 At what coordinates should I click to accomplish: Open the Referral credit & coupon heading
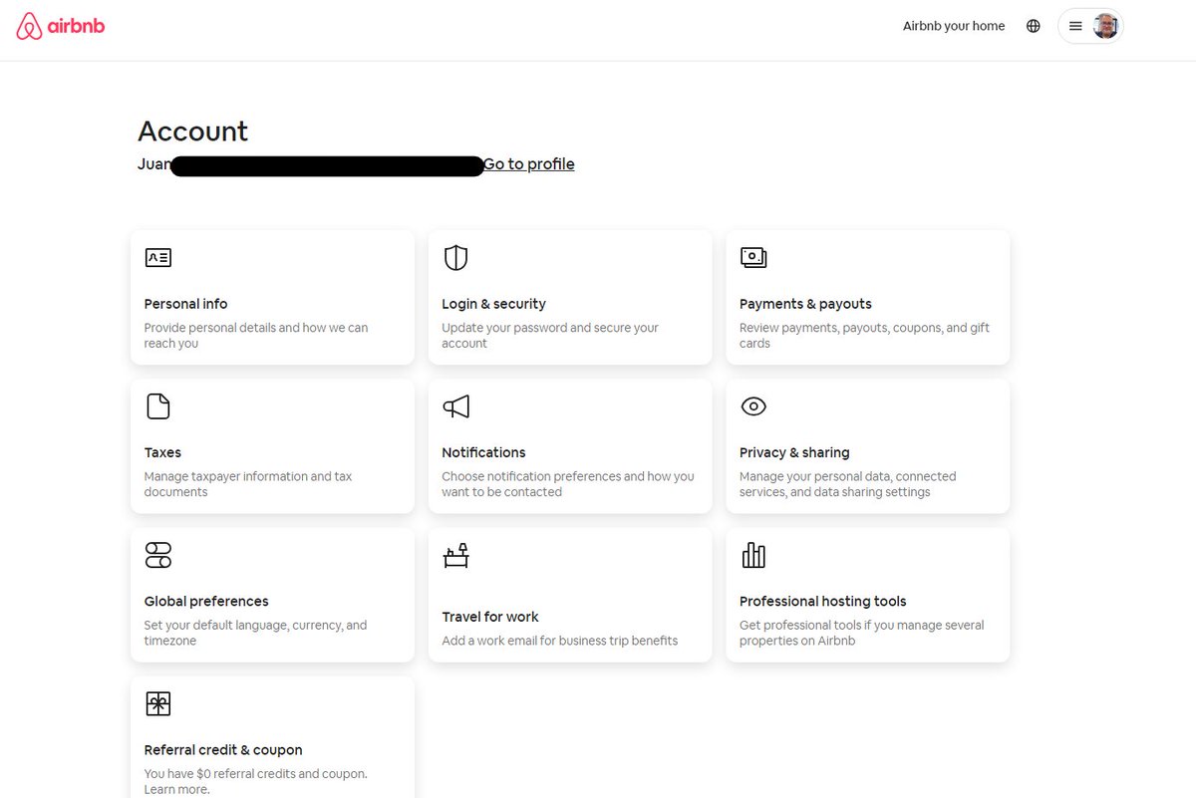(x=223, y=750)
